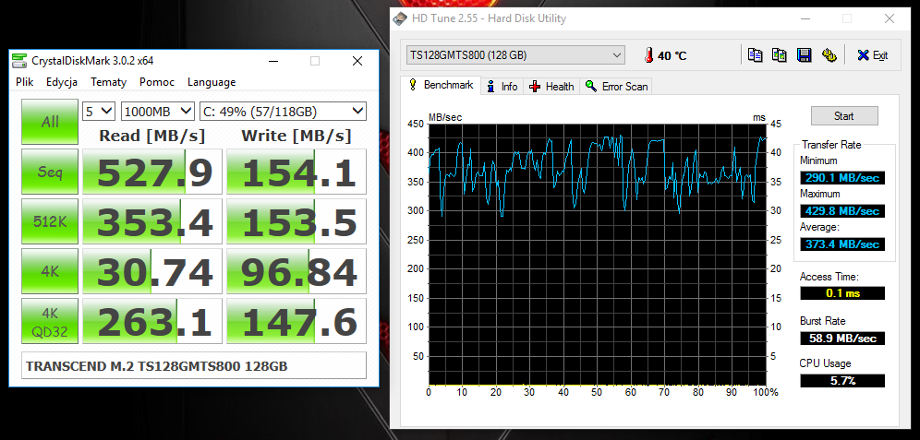This screenshot has width=920, height=440.
Task: Click the HD Tune copy screenshot icon
Action: click(x=780, y=55)
